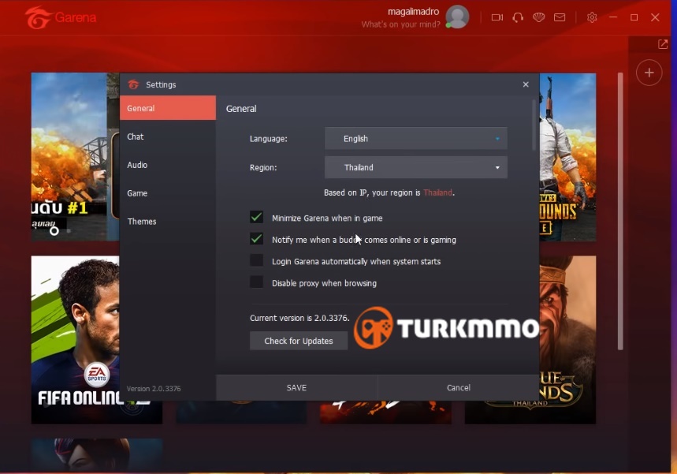Click Current version is 2.0.3376 text
Image resolution: width=677 pixels, height=474 pixels.
[299, 318]
